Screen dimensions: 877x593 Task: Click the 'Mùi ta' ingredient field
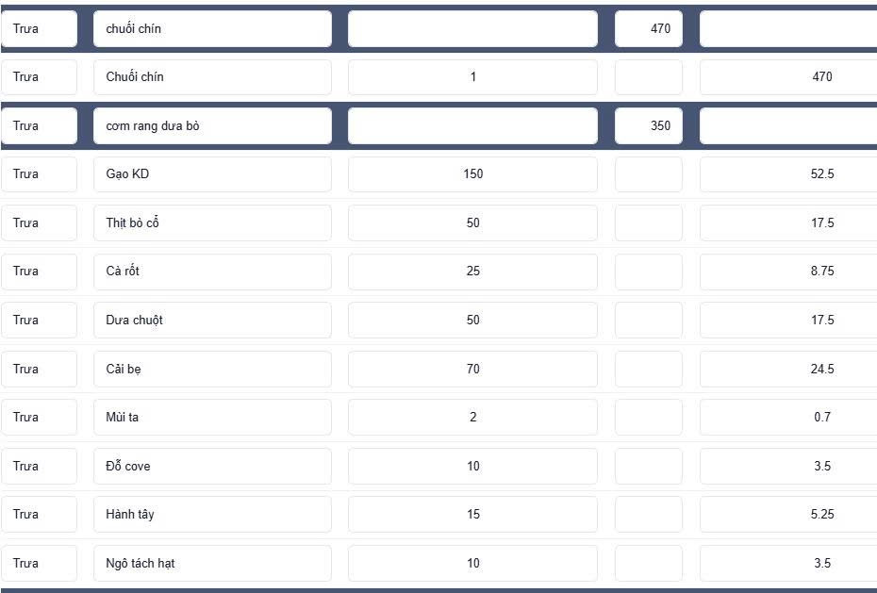pyautogui.click(x=212, y=418)
